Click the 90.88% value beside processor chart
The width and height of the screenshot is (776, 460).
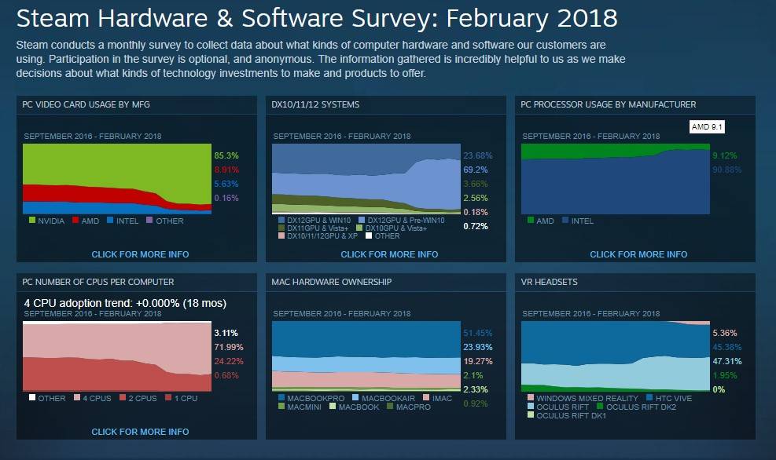[727, 170]
